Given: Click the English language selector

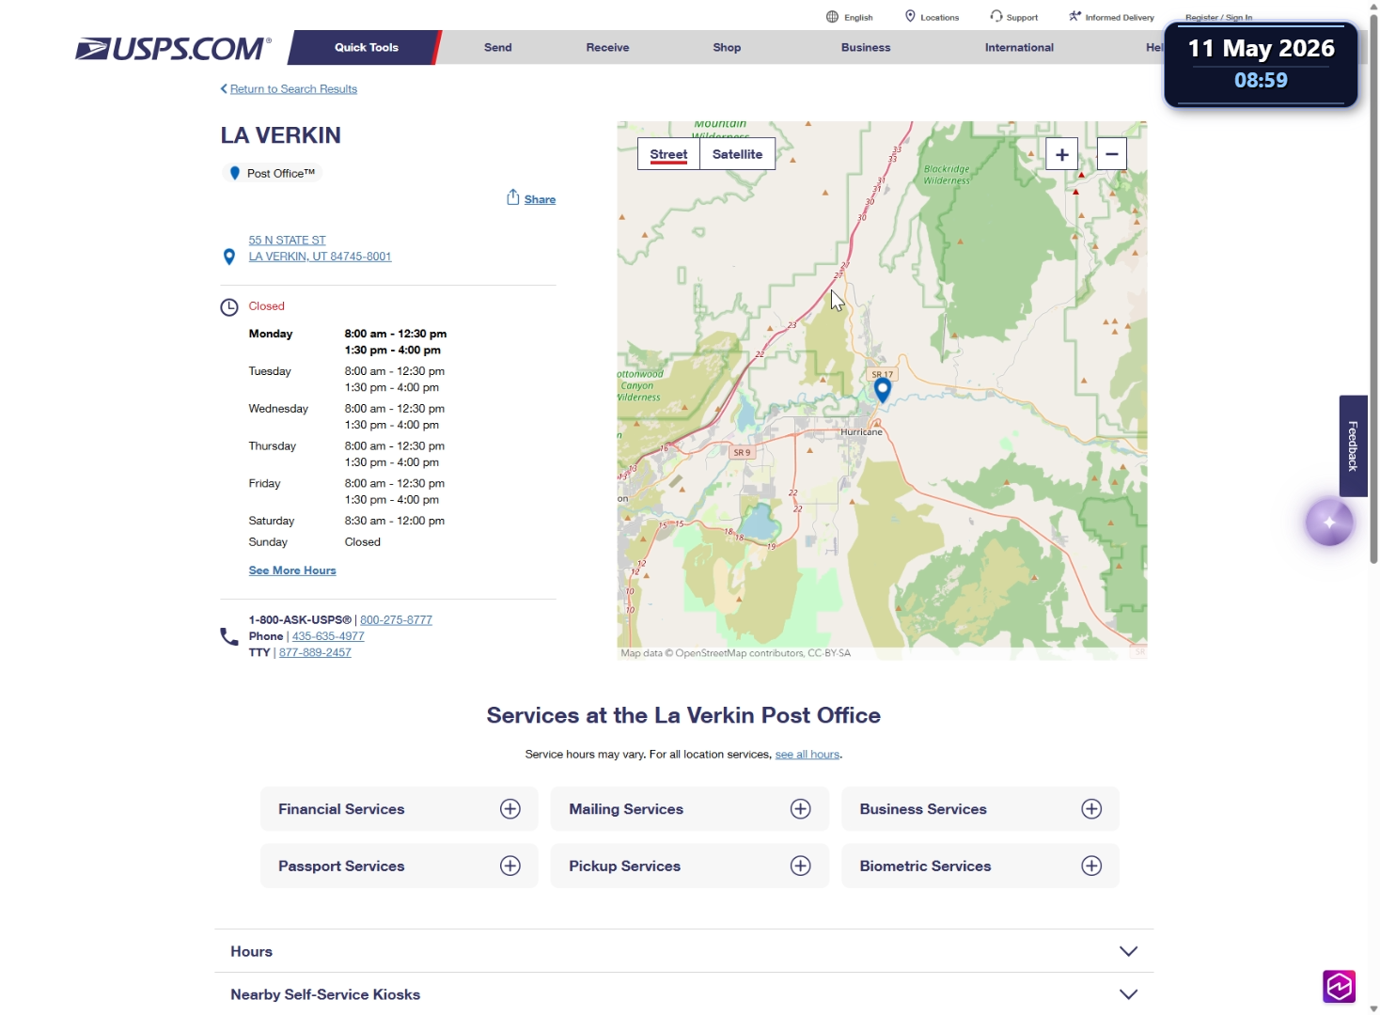Looking at the screenshot, I should click(858, 18).
